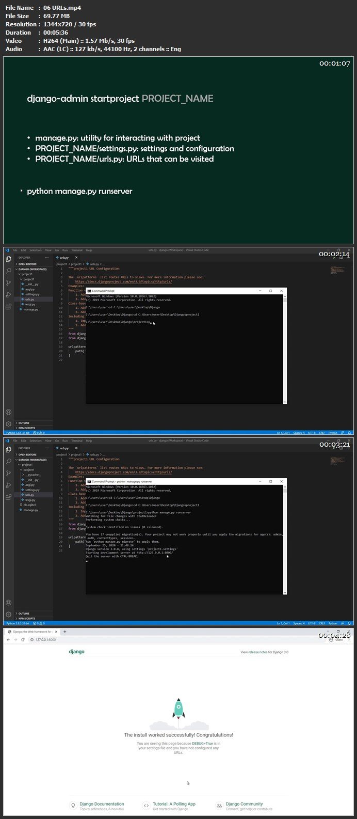Click Manage gear icon in 00:02:14 frame
This screenshot has height=819, width=357.
[x=8, y=424]
